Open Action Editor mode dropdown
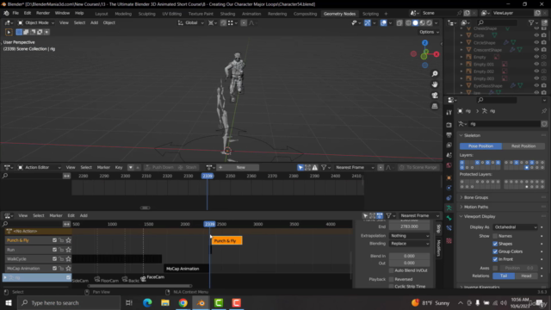 (x=40, y=167)
